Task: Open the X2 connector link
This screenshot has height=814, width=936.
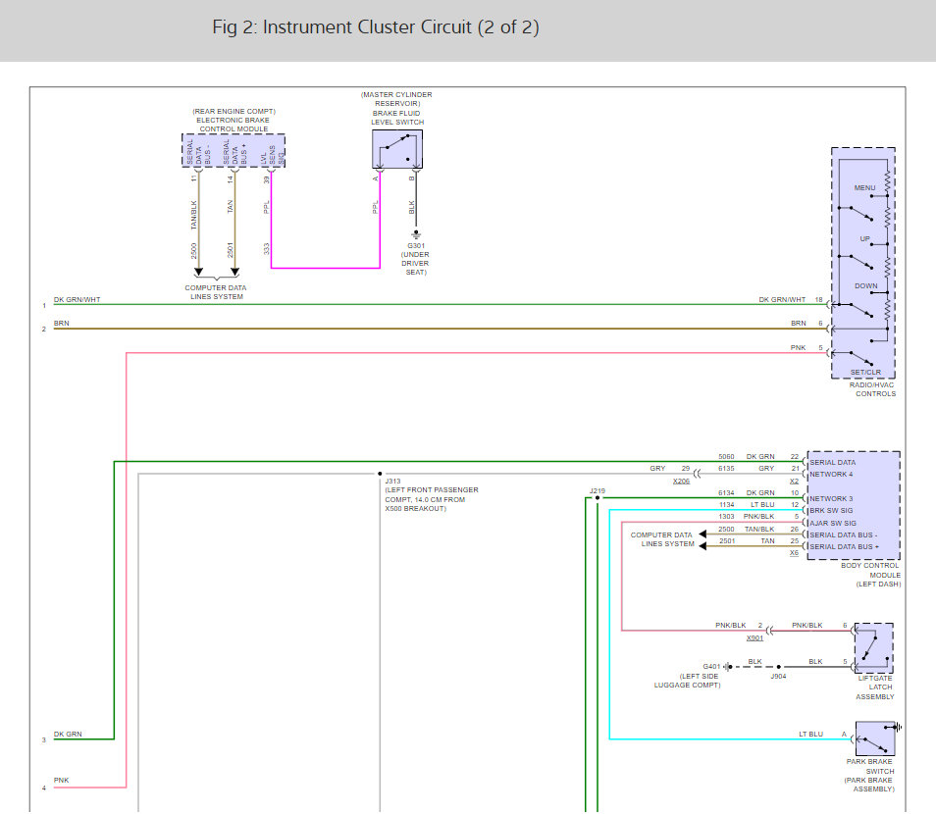Action: click(x=794, y=482)
